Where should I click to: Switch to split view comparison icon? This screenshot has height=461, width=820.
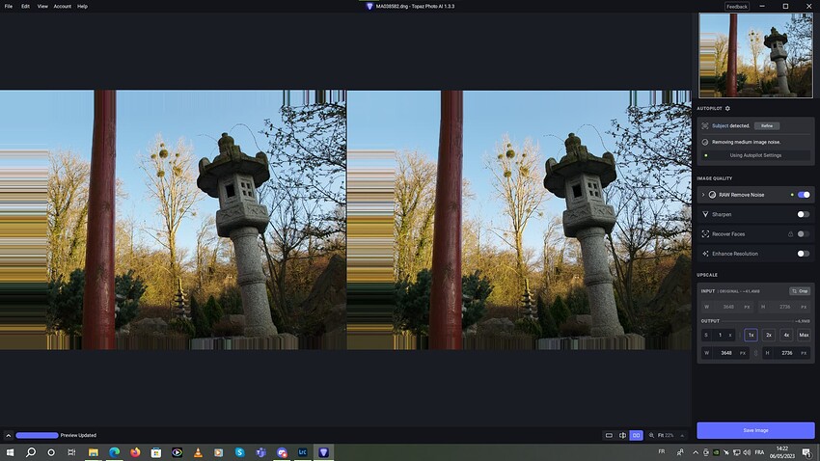pyautogui.click(x=622, y=436)
